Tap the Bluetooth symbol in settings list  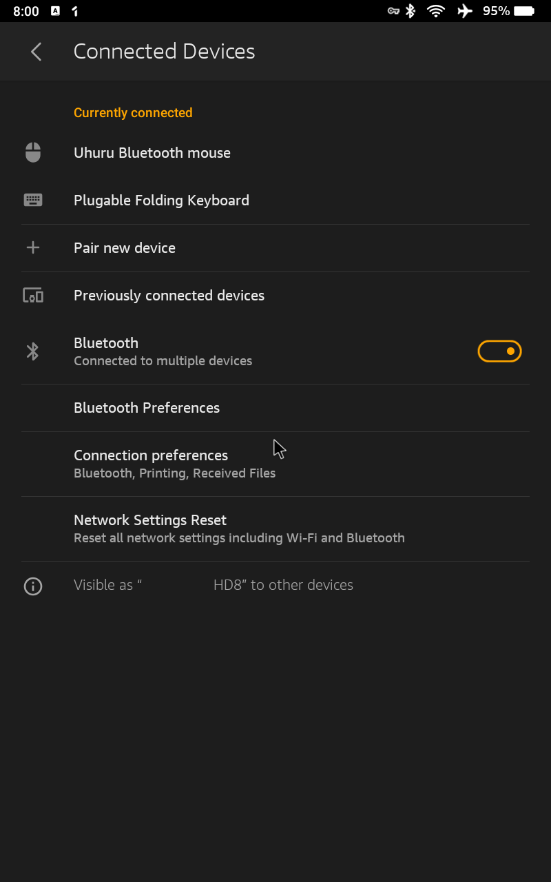33,351
